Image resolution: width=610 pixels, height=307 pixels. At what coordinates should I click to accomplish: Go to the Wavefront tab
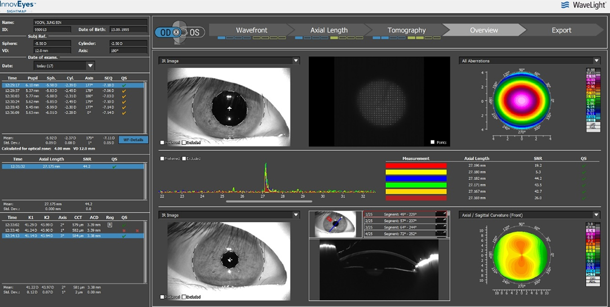click(x=252, y=30)
